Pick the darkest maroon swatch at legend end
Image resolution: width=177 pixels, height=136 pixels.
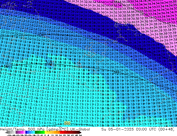[78, 132]
